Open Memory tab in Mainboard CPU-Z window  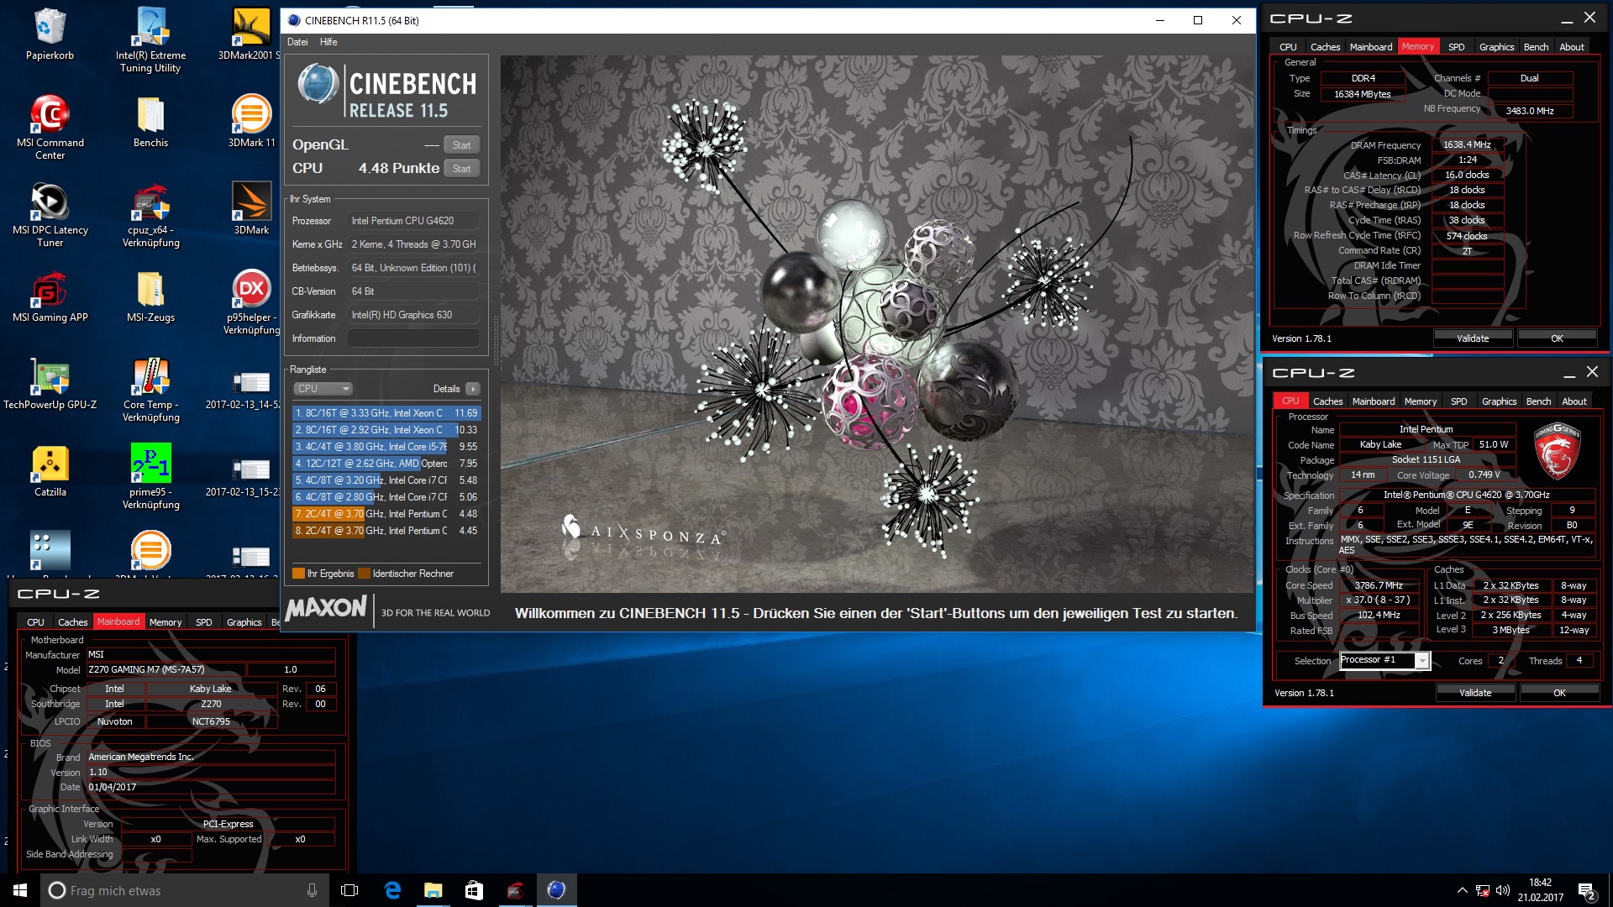click(x=165, y=622)
